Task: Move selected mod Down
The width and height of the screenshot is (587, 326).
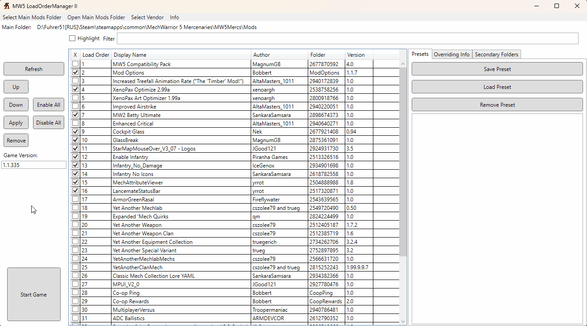Action: pos(16,104)
